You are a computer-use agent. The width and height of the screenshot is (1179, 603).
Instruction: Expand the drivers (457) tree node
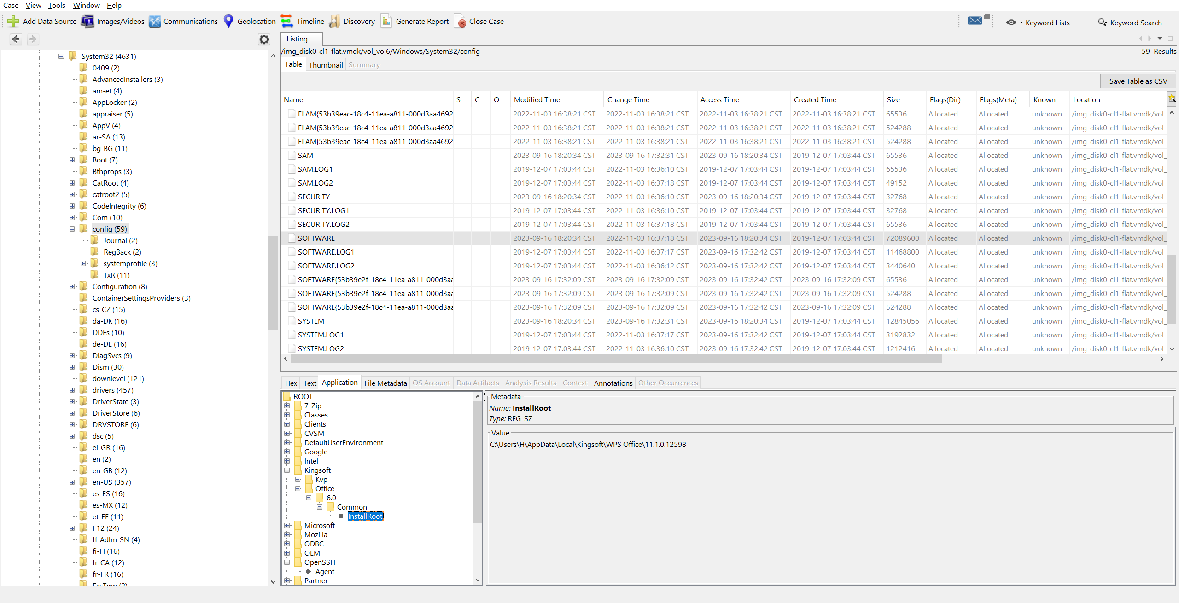(72, 390)
